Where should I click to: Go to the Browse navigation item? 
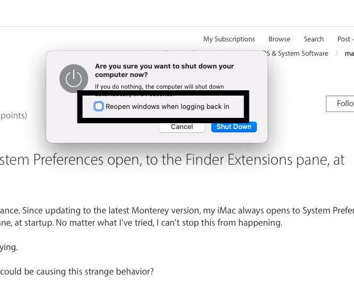[x=279, y=39]
